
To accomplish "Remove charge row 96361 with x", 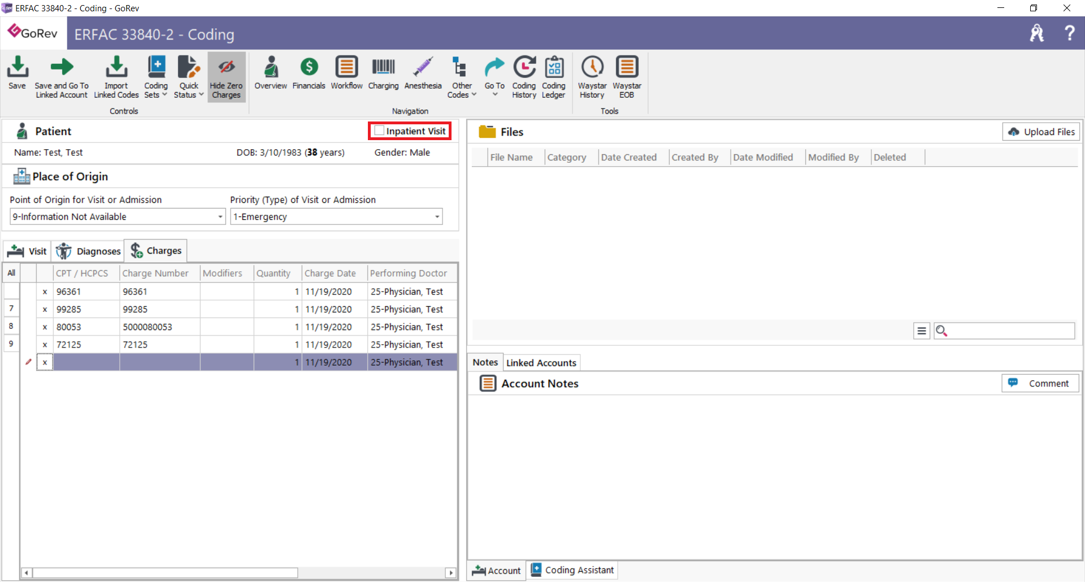I will [45, 292].
